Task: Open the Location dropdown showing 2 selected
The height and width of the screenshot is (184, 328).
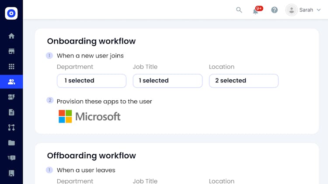Action: [x=244, y=81]
